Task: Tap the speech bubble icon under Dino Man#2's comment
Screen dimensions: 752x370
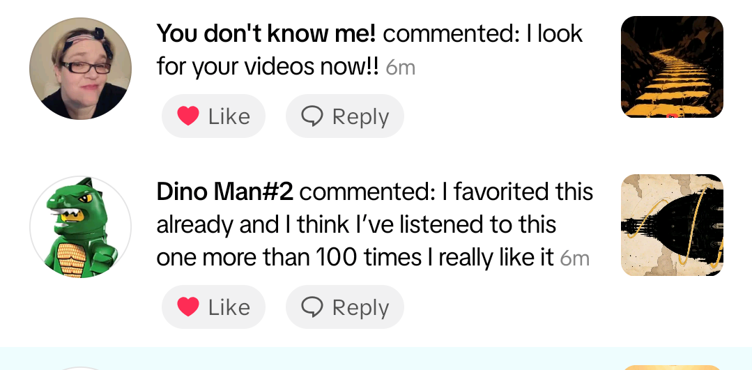Action: tap(312, 307)
